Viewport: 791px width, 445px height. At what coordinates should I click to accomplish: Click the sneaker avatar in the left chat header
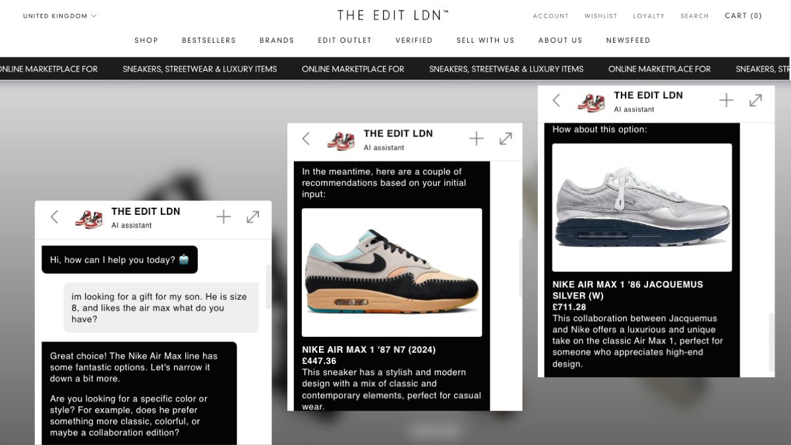89,218
